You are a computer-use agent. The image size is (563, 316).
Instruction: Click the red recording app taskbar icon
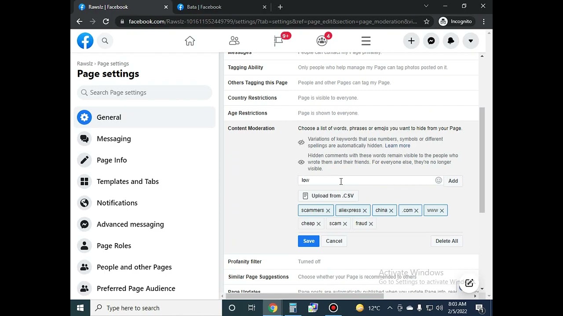click(333, 308)
